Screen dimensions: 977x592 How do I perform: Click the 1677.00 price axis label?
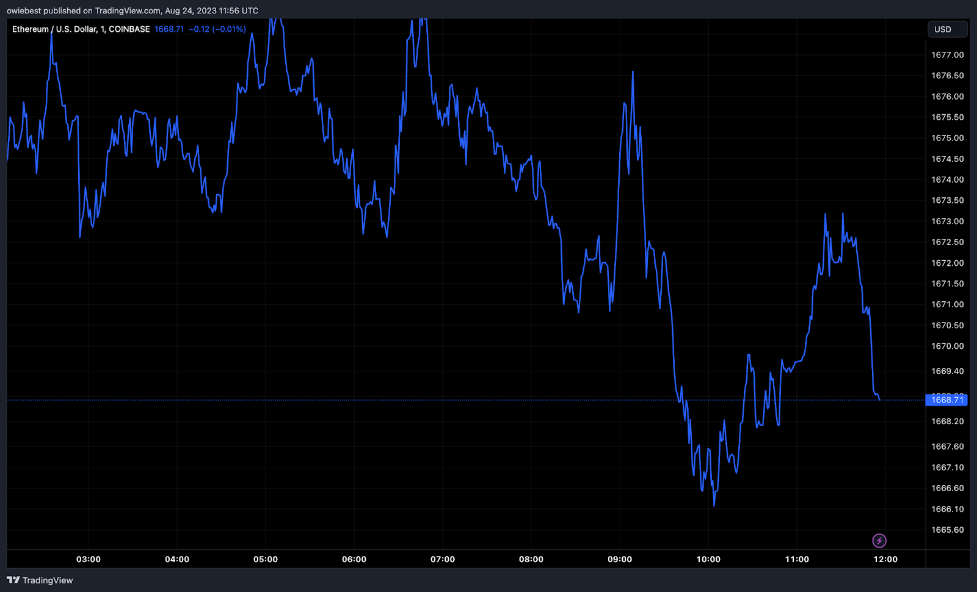pyautogui.click(x=948, y=55)
